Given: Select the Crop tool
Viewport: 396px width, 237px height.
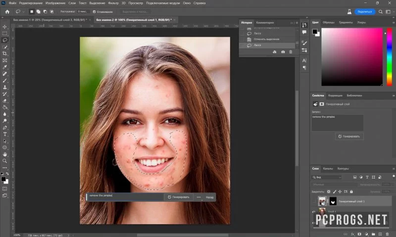Looking at the screenshot, I should click(4, 53).
